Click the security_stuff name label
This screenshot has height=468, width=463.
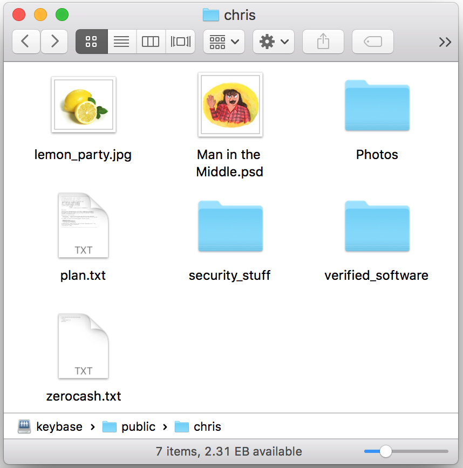point(229,276)
